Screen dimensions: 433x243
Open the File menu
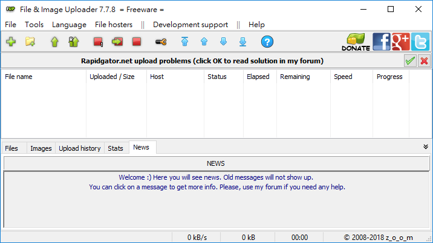tap(10, 25)
